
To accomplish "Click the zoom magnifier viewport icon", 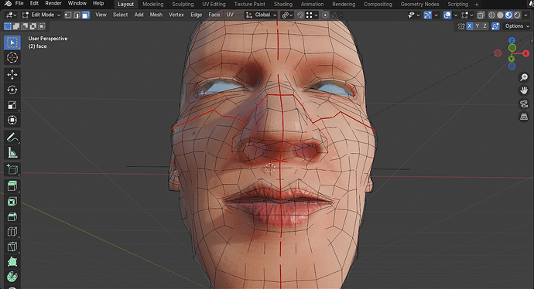I will pos(524,77).
